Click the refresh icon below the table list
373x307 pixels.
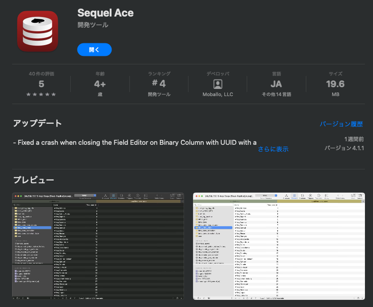(x=22, y=298)
